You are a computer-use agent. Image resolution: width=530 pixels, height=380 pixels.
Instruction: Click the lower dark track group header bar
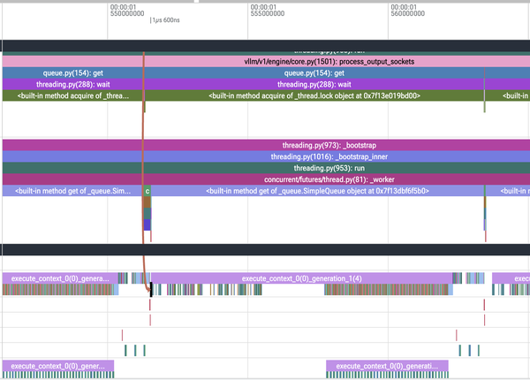[267, 249]
